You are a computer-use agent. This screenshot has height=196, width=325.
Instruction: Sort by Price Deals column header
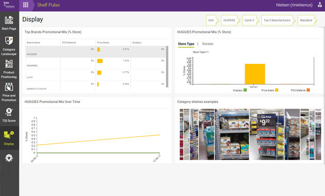[x=103, y=42]
